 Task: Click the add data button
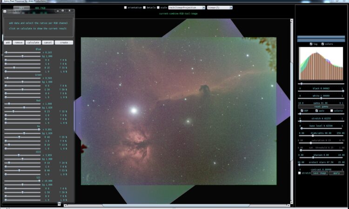click(8, 42)
